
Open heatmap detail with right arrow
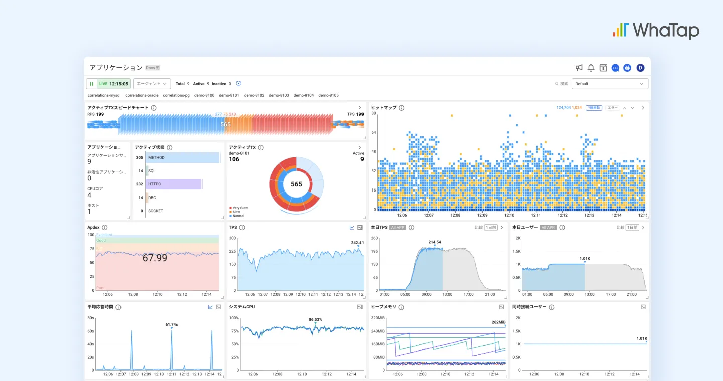click(643, 108)
